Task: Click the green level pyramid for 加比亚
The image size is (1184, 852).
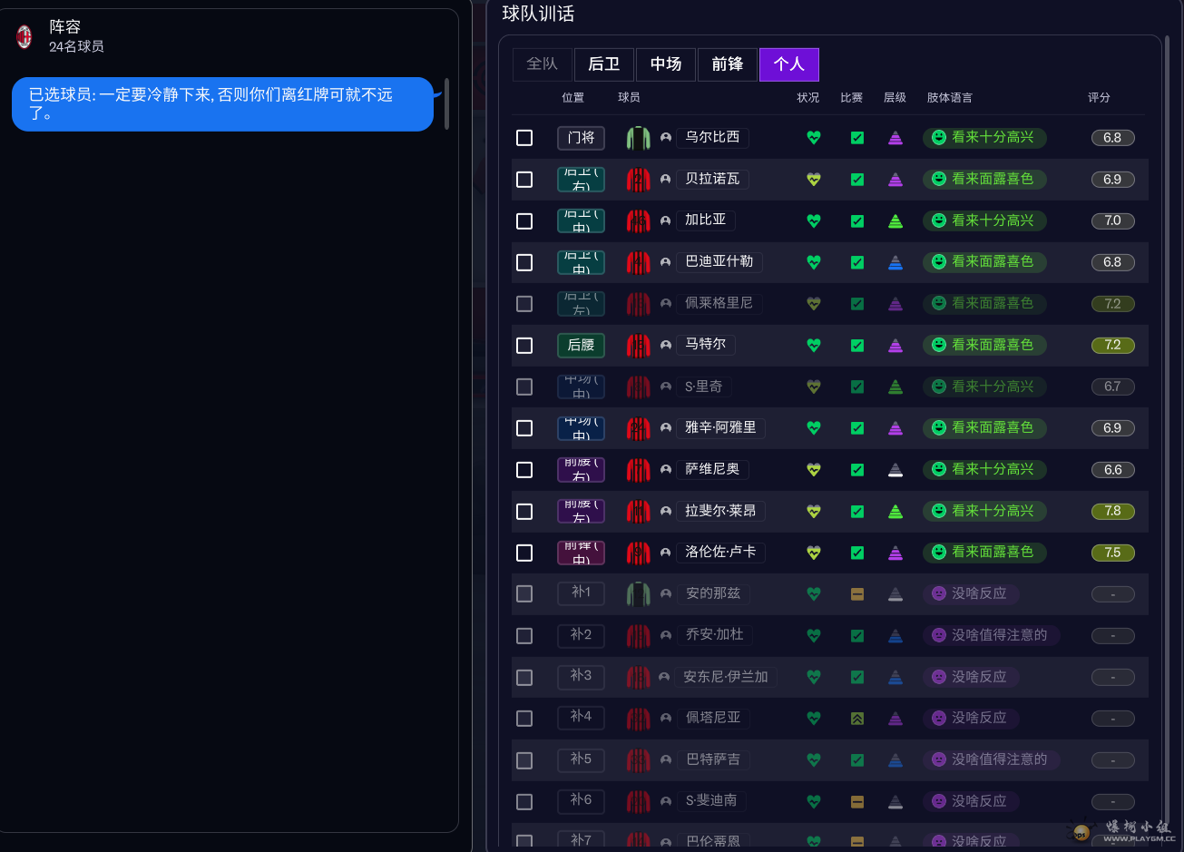Action: tap(895, 220)
